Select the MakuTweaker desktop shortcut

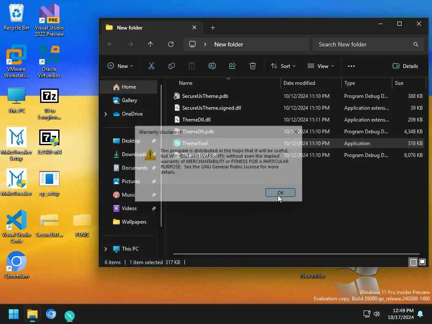click(x=16, y=182)
